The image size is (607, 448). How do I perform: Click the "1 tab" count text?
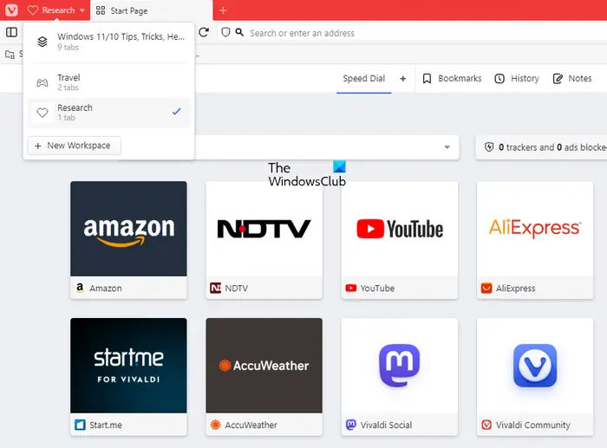click(66, 118)
